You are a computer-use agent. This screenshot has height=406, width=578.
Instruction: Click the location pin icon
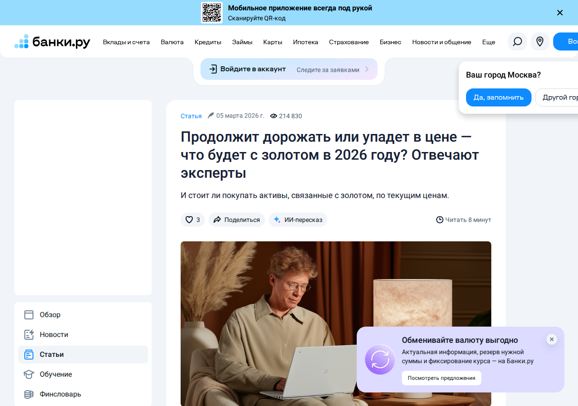point(540,42)
